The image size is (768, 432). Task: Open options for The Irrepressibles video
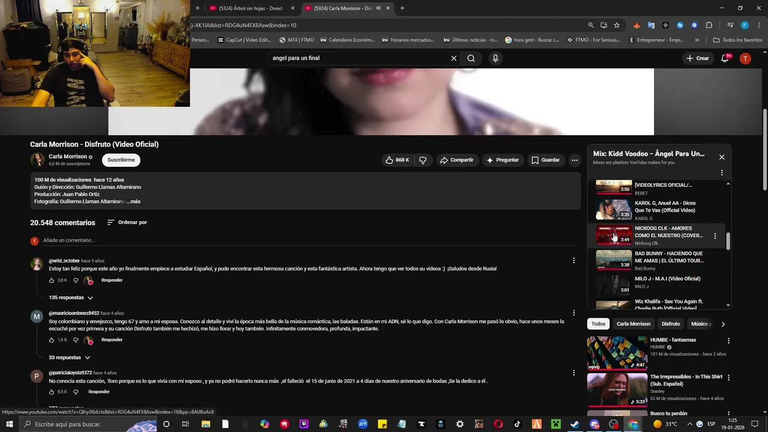729,378
